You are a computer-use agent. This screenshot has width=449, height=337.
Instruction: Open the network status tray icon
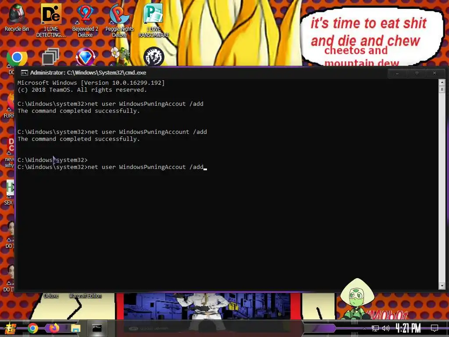point(375,328)
